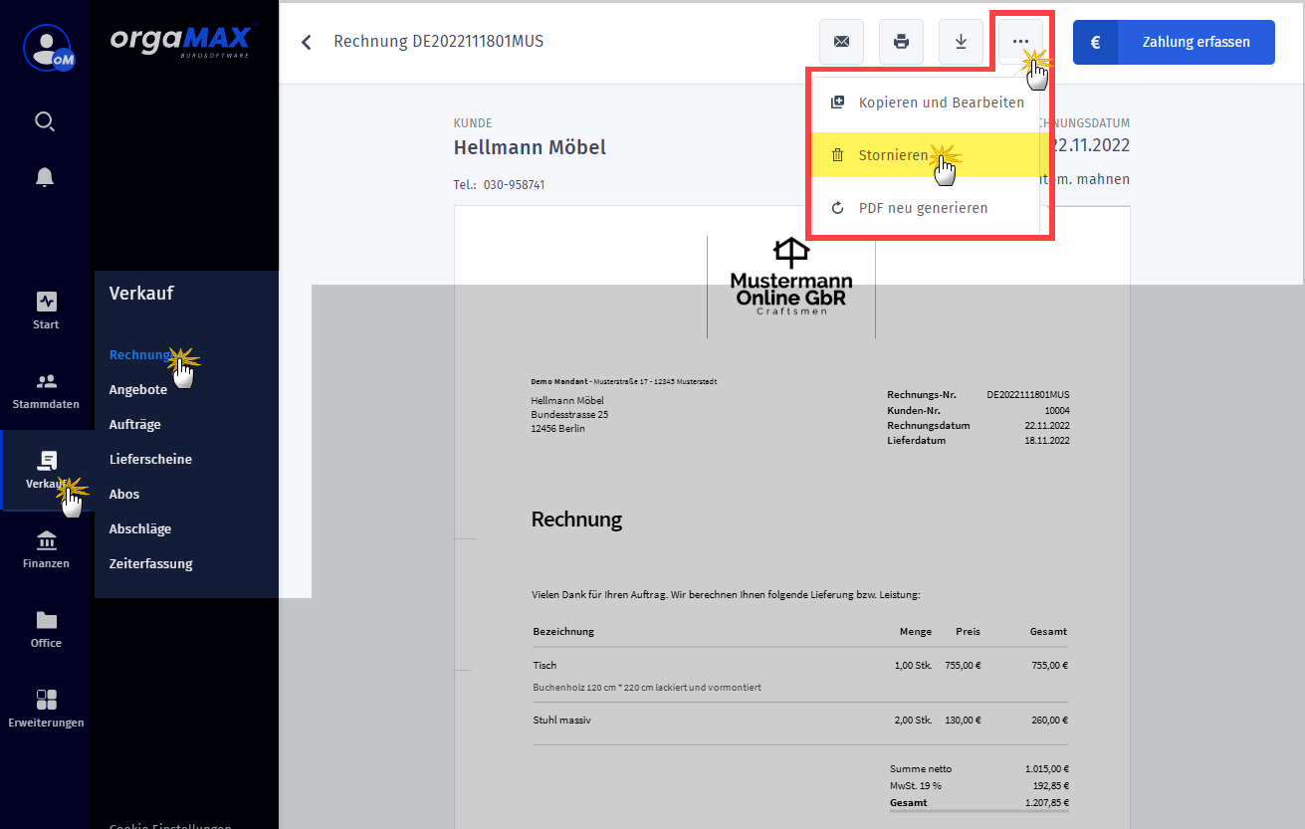Click the invoice title Rechnung DE2022111801MUS
The height and width of the screenshot is (829, 1305).
point(439,42)
